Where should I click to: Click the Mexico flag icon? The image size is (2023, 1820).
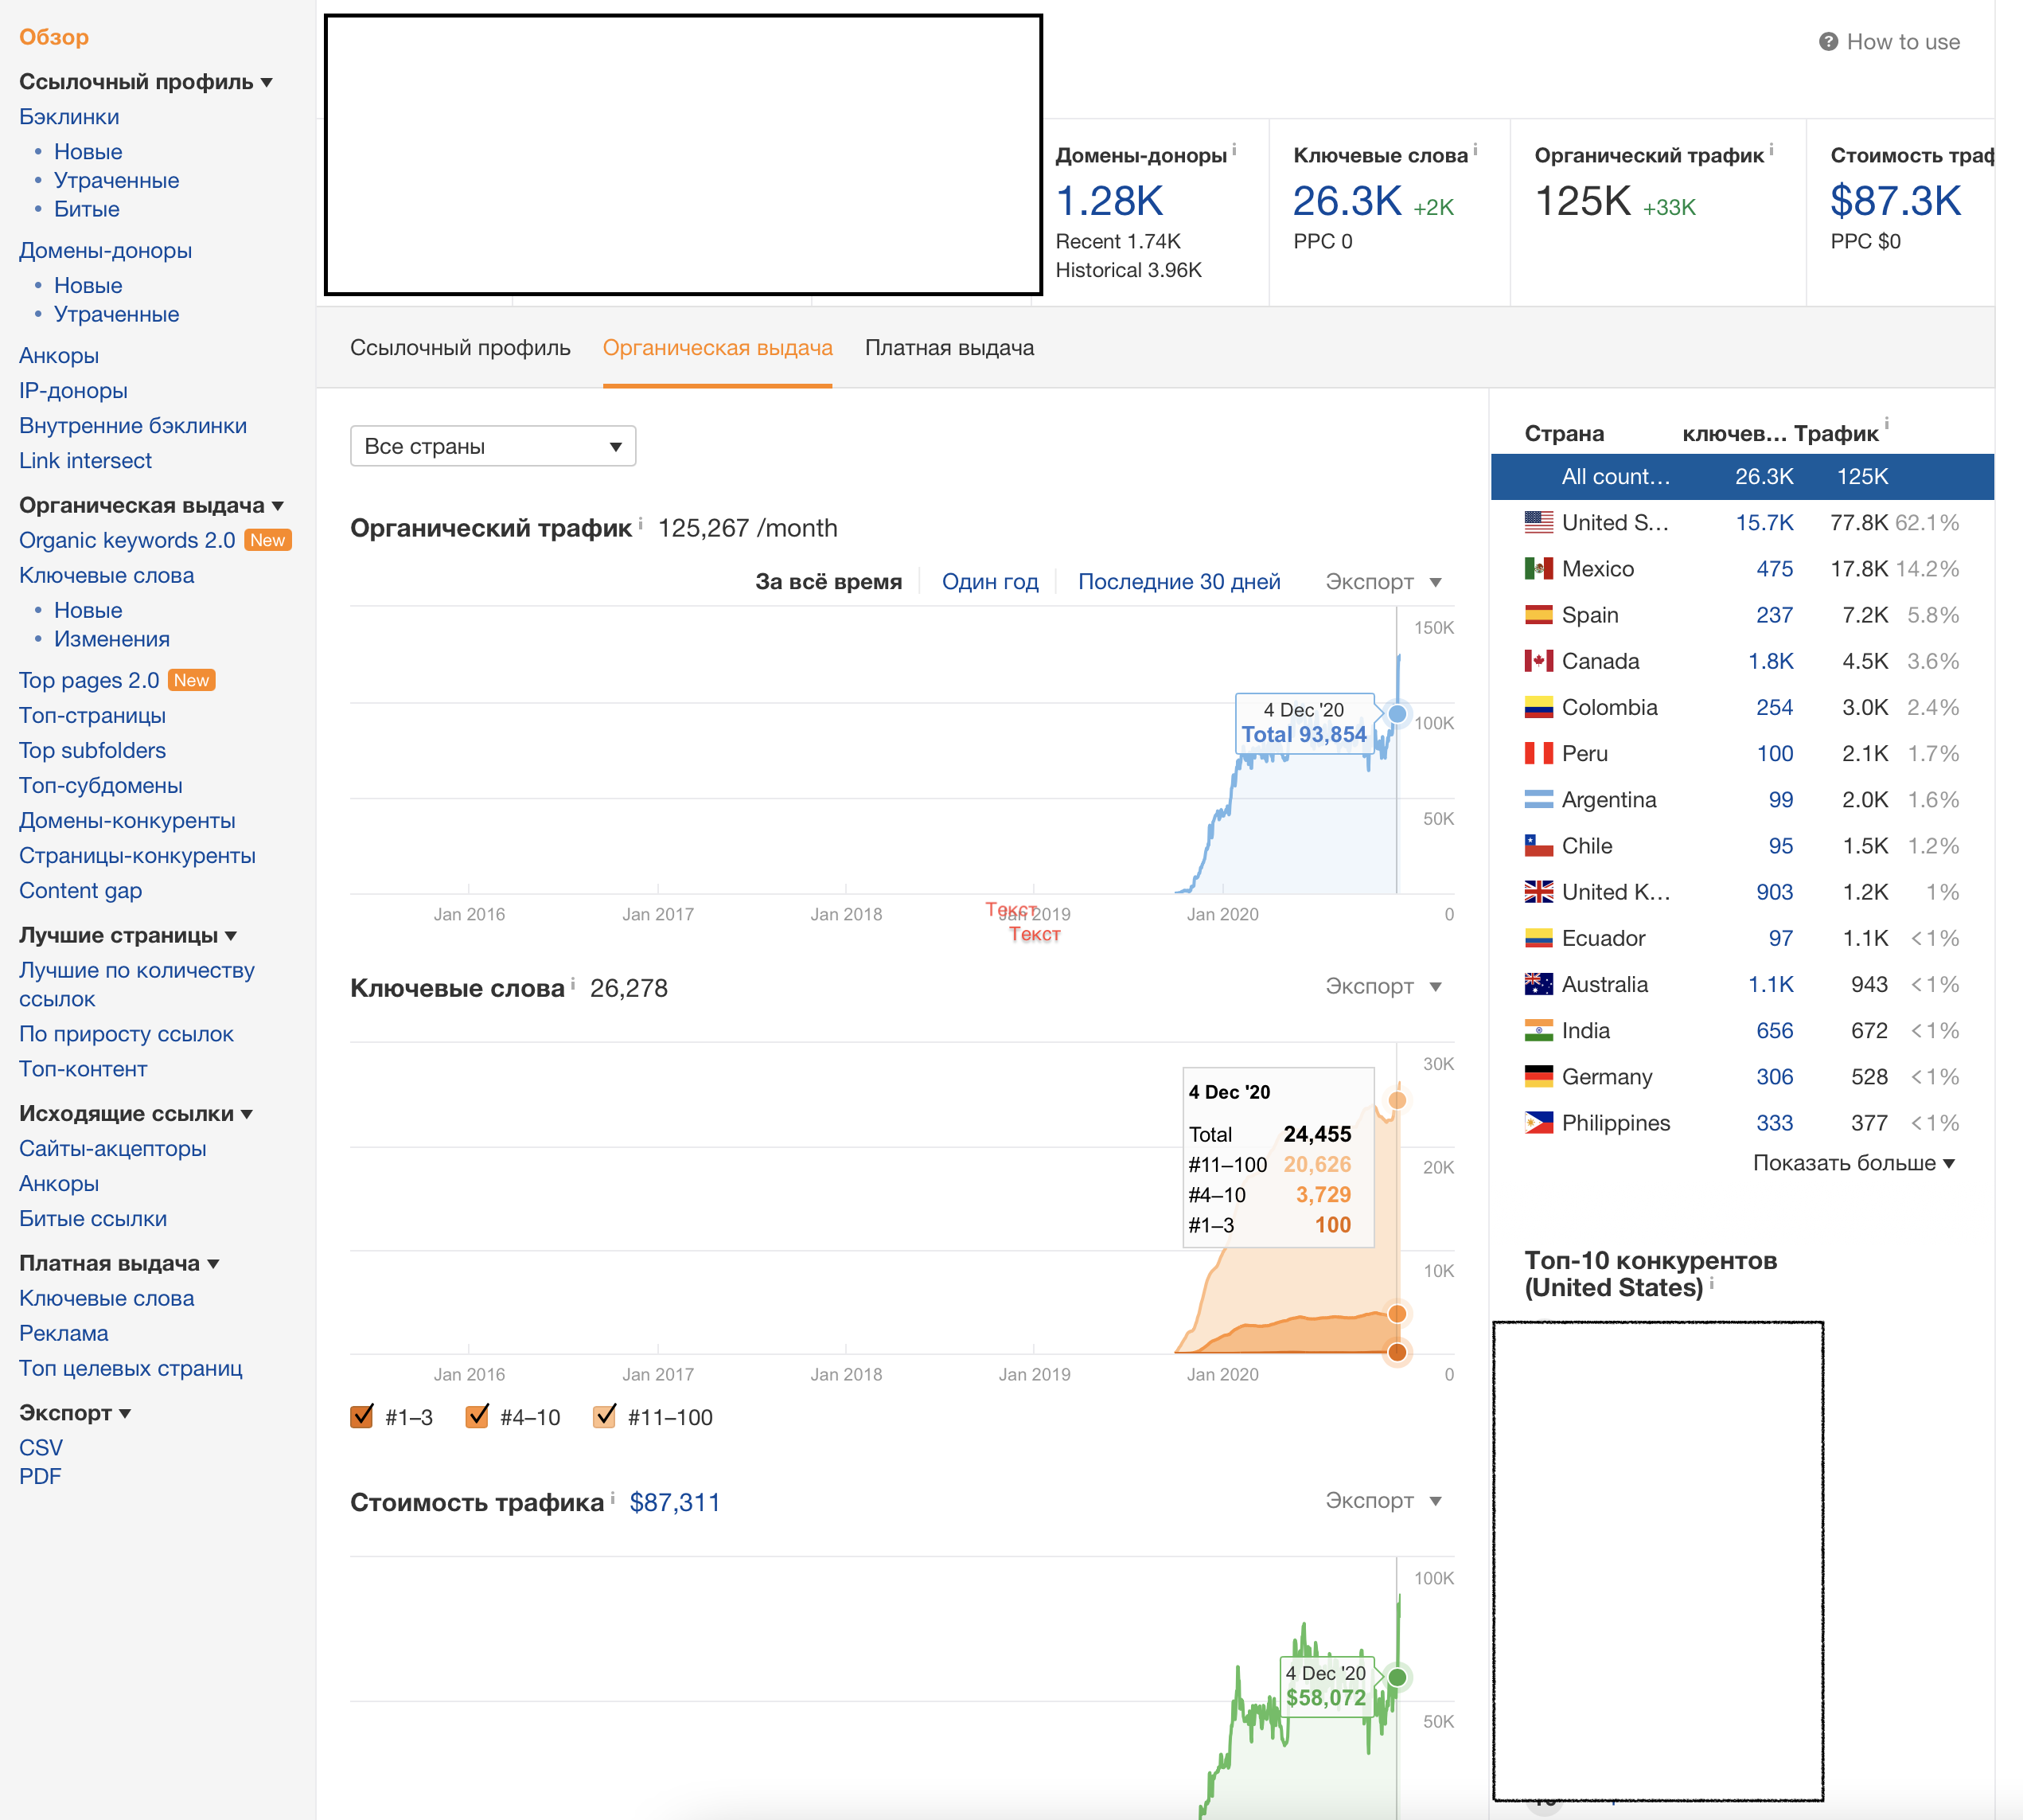(1538, 569)
